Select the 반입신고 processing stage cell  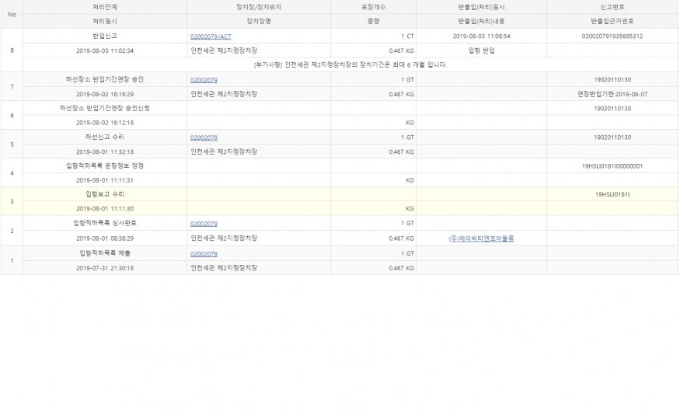tap(105, 37)
